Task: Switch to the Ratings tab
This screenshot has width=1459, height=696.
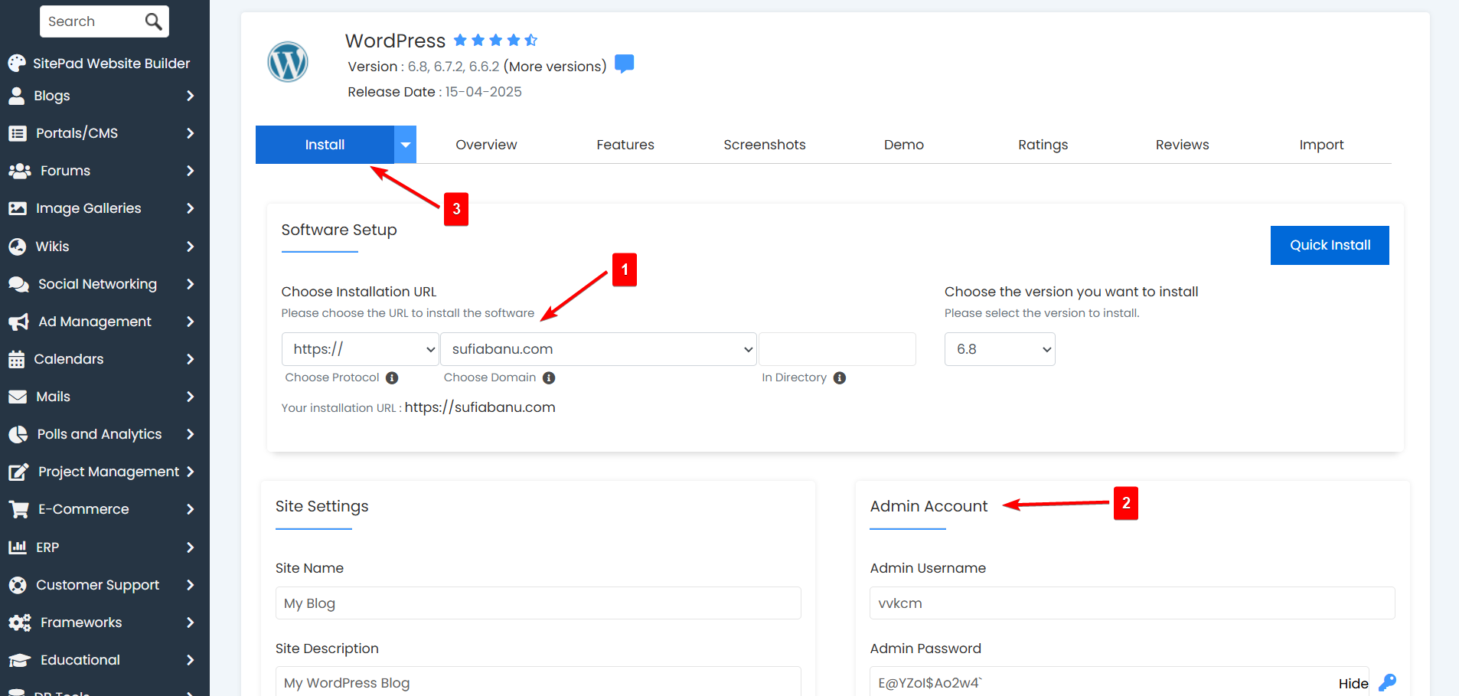Action: click(1043, 145)
